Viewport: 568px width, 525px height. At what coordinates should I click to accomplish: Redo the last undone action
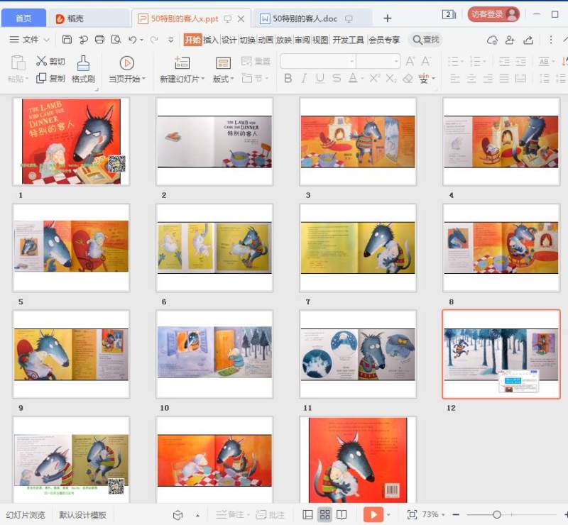point(154,40)
